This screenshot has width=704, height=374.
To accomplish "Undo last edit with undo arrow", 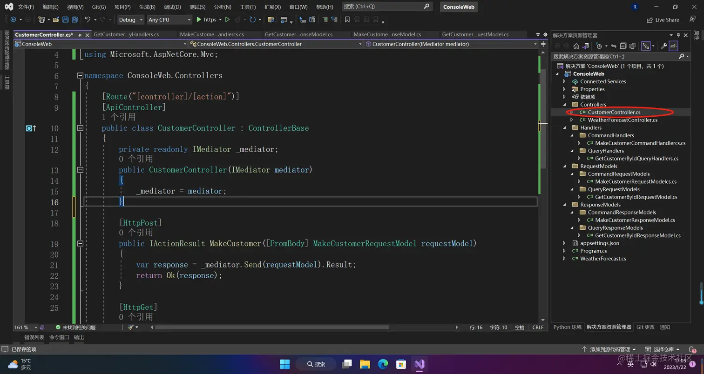I will pos(87,20).
